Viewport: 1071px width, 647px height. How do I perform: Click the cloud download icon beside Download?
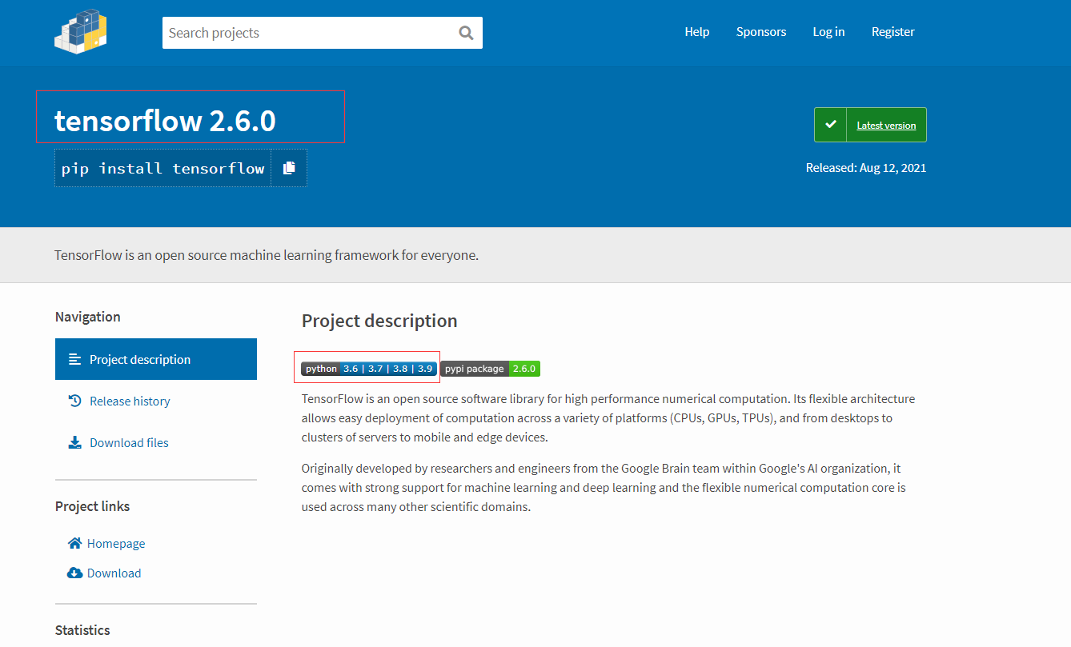pos(75,573)
